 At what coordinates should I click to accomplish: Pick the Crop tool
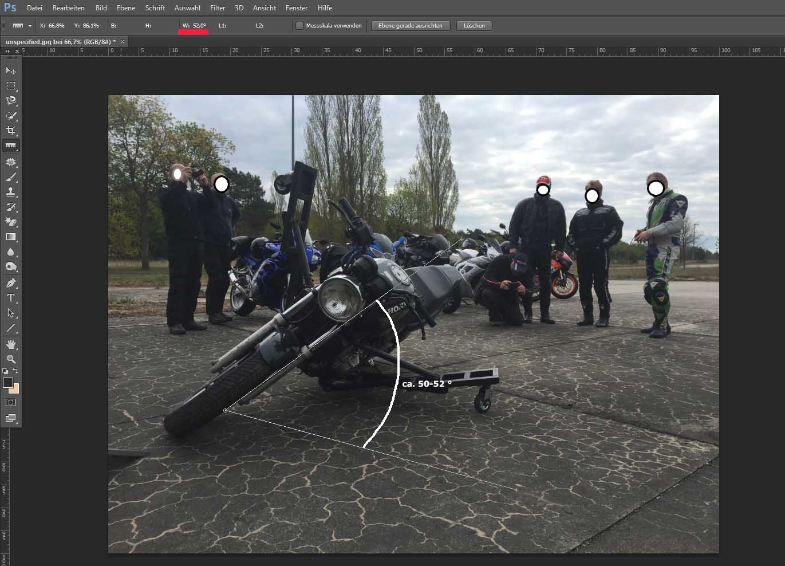tap(11, 131)
